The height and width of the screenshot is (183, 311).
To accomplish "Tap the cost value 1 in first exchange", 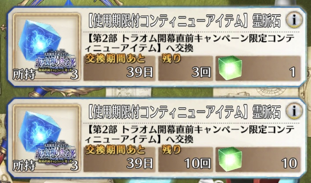I will (x=293, y=72).
